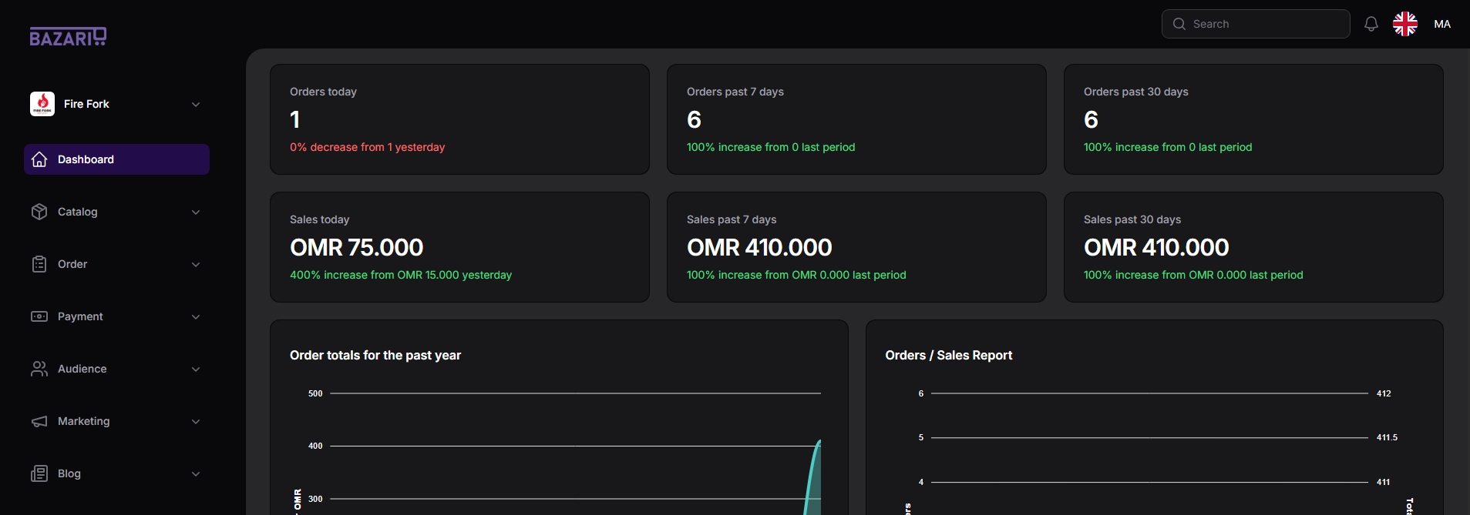Open the Payment menu item

pos(116,316)
